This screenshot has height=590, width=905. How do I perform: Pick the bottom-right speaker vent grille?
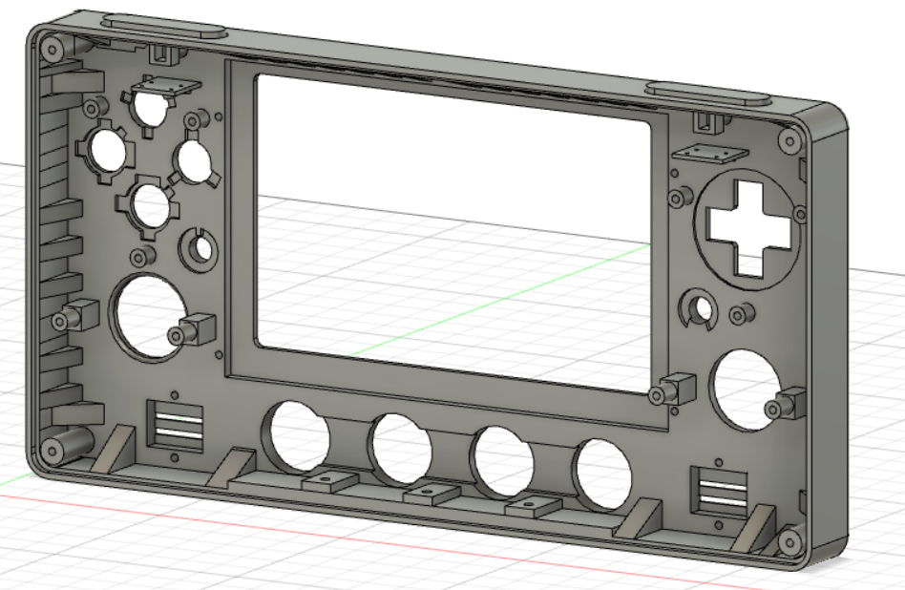(x=719, y=493)
